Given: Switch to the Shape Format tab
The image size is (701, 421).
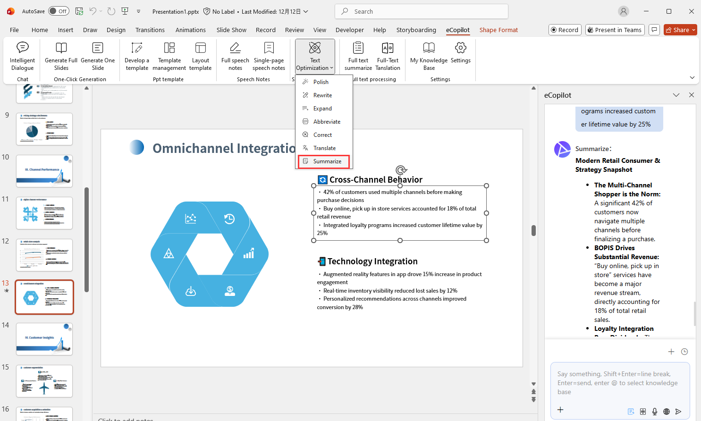Looking at the screenshot, I should point(498,30).
